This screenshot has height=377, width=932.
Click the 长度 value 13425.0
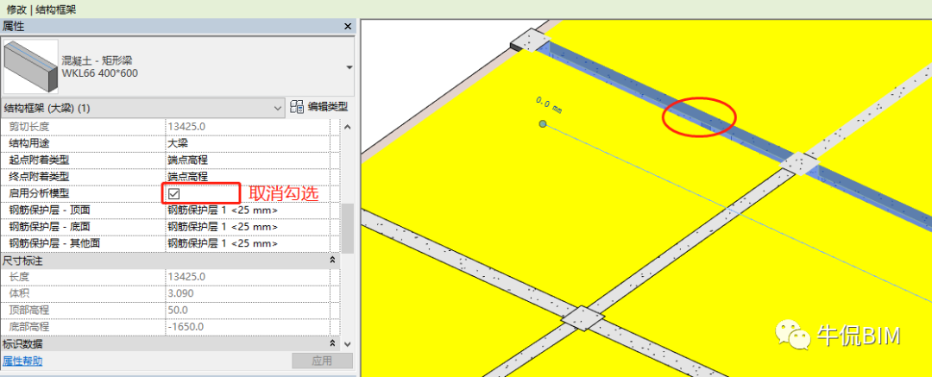(186, 277)
